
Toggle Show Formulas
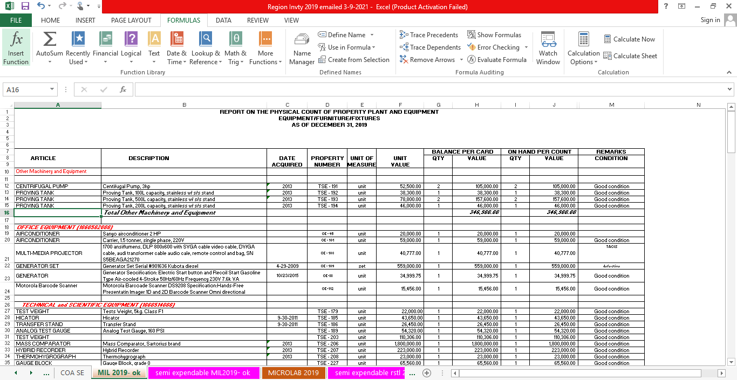coord(494,34)
